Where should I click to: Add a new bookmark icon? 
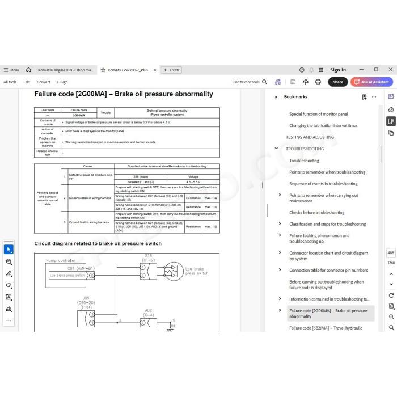(x=364, y=97)
